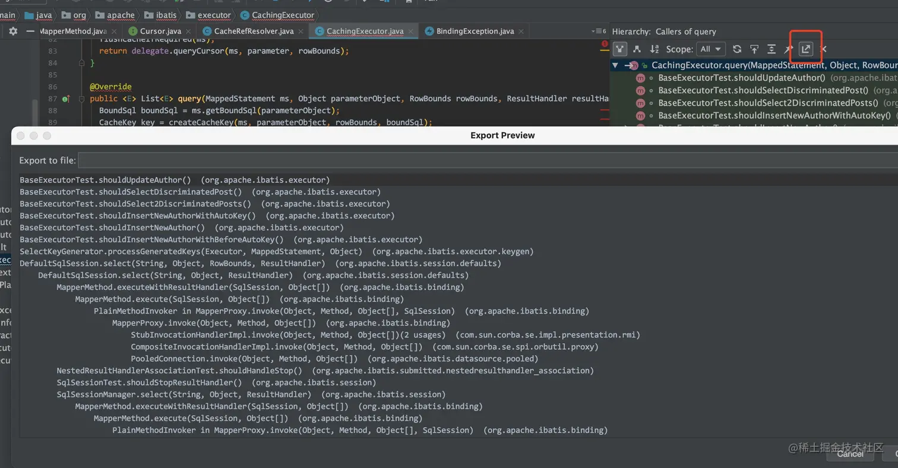Viewport: 898px width, 468px height.
Task: Click shouldInsertNewAuthorWithBeforeAutoKey() line in Export Preview
Action: [x=221, y=239]
